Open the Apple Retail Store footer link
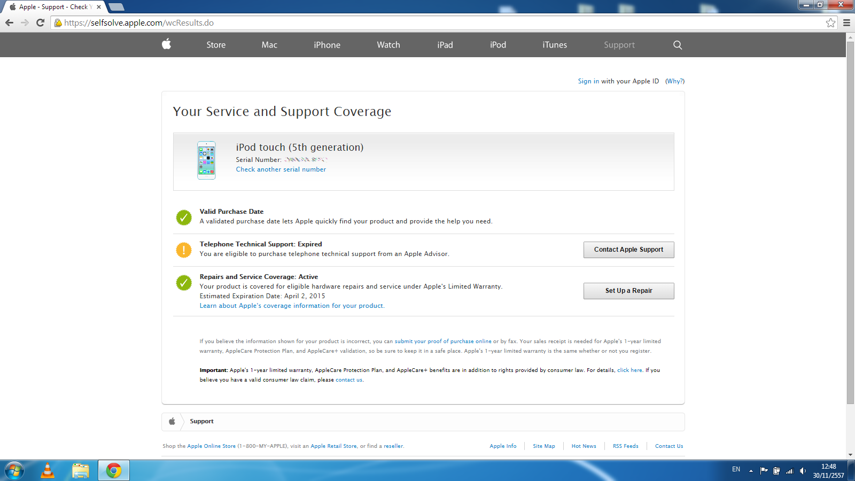This screenshot has width=855, height=481. [x=333, y=446]
